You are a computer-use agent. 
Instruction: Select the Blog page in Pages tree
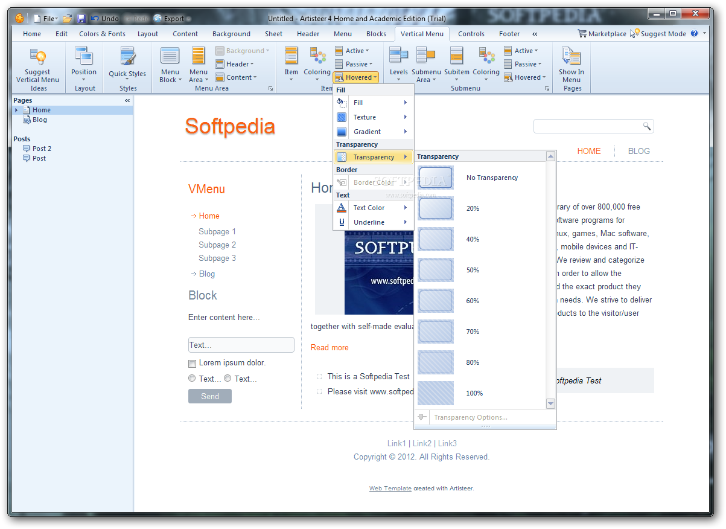tap(39, 120)
